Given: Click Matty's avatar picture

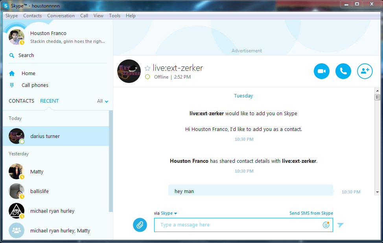Looking at the screenshot, I should (x=17, y=171).
